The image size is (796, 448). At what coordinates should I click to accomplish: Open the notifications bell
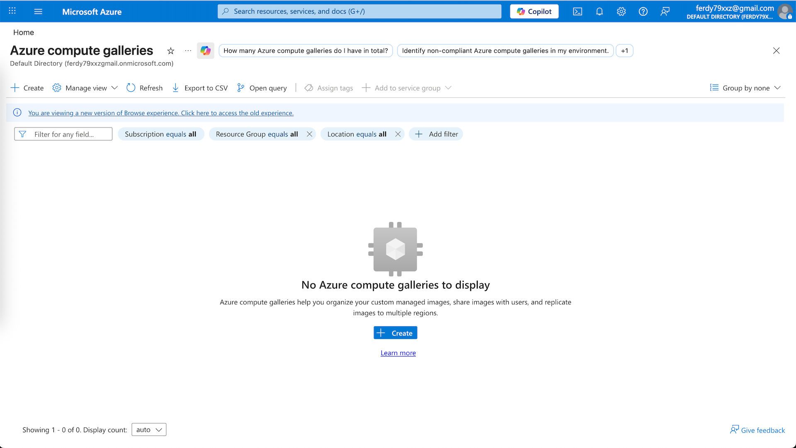pyautogui.click(x=599, y=12)
